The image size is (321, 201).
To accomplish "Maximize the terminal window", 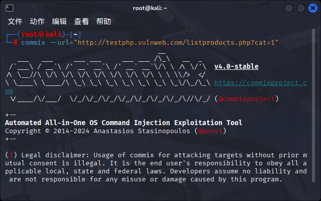I will click(301, 8).
